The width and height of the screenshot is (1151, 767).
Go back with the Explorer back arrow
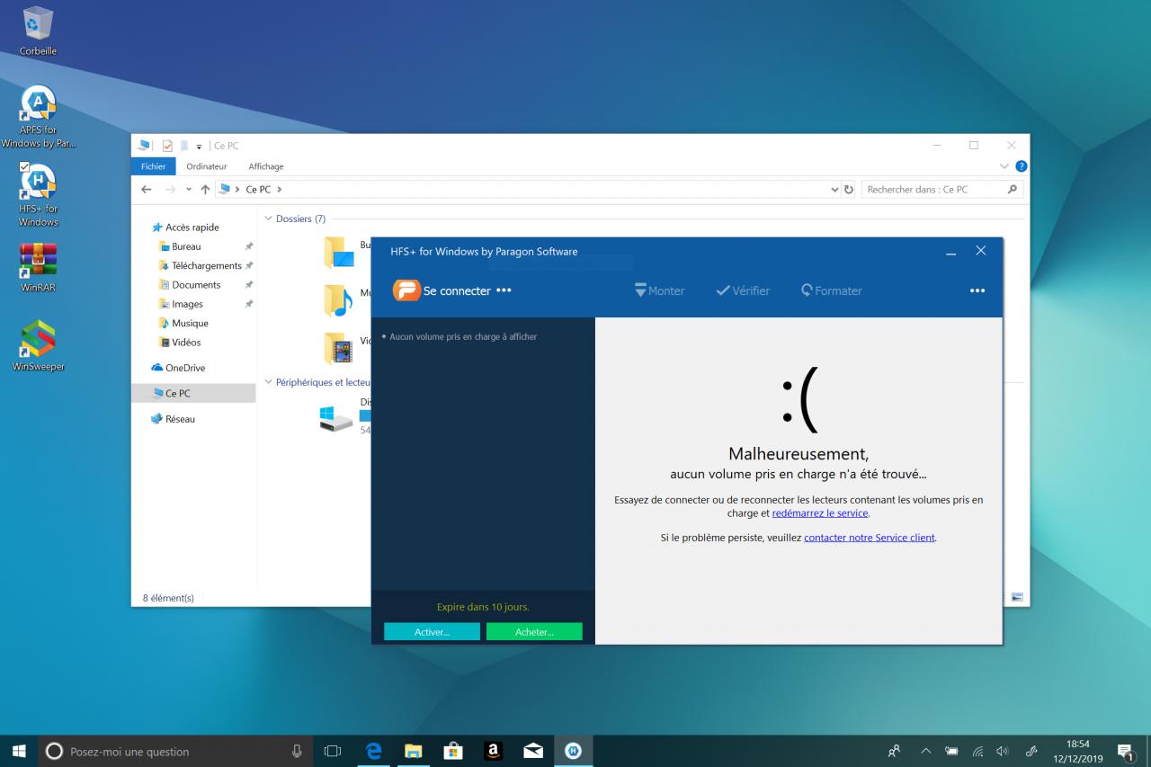(x=147, y=190)
